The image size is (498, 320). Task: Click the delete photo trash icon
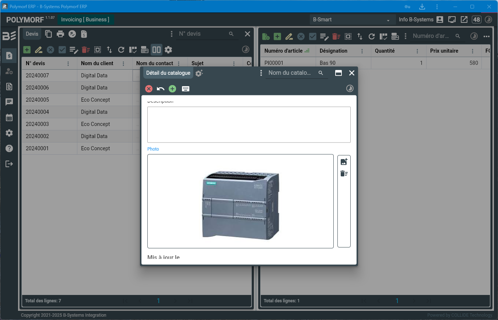click(344, 173)
